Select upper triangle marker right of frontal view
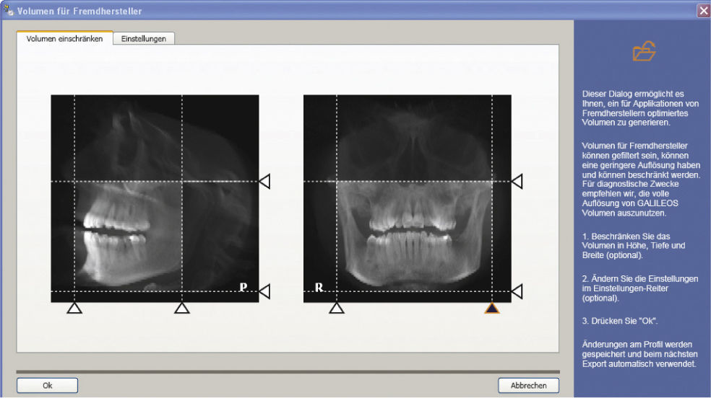Screen dimensions: 711x398 pos(517,182)
